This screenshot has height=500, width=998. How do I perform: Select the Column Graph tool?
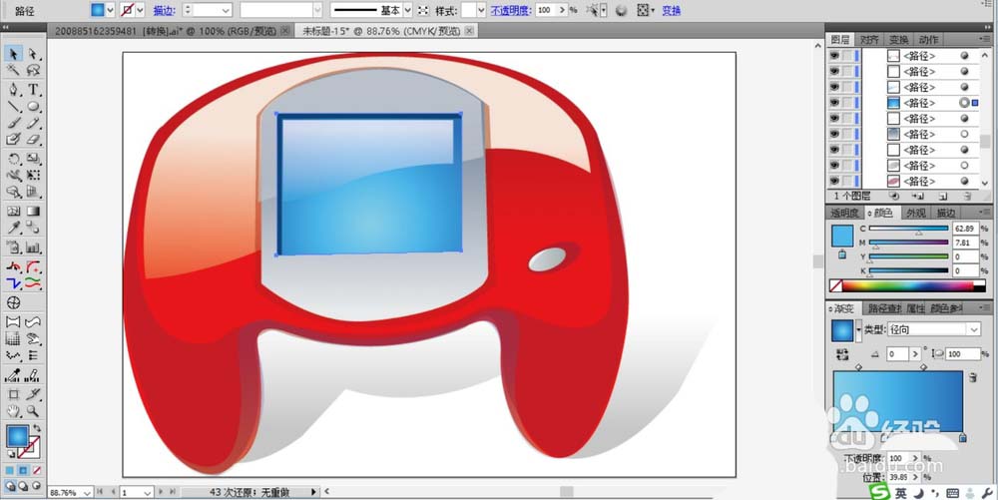(x=33, y=248)
